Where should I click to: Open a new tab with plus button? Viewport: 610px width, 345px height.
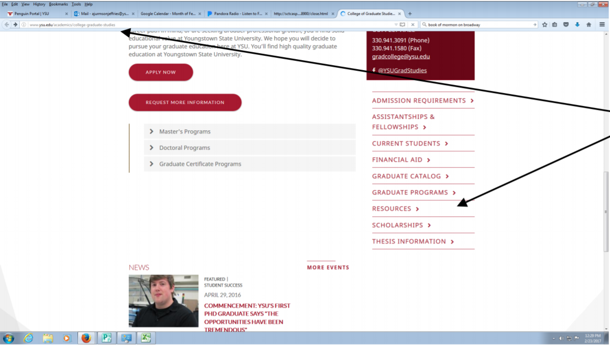tap(410, 13)
